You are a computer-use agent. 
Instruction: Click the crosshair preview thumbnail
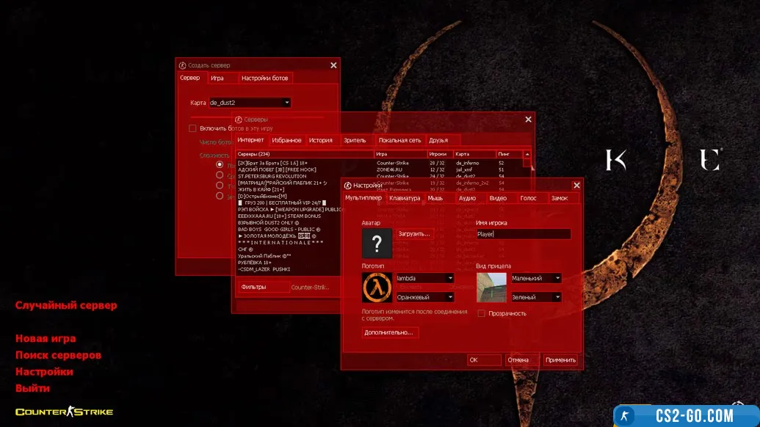click(x=491, y=287)
